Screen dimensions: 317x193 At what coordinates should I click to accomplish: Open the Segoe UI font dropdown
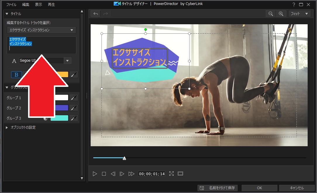click(x=68, y=61)
